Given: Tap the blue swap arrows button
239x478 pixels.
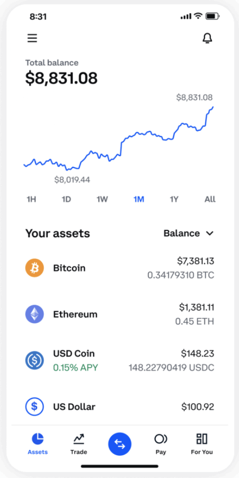Looking at the screenshot, I should pyautogui.click(x=120, y=444).
